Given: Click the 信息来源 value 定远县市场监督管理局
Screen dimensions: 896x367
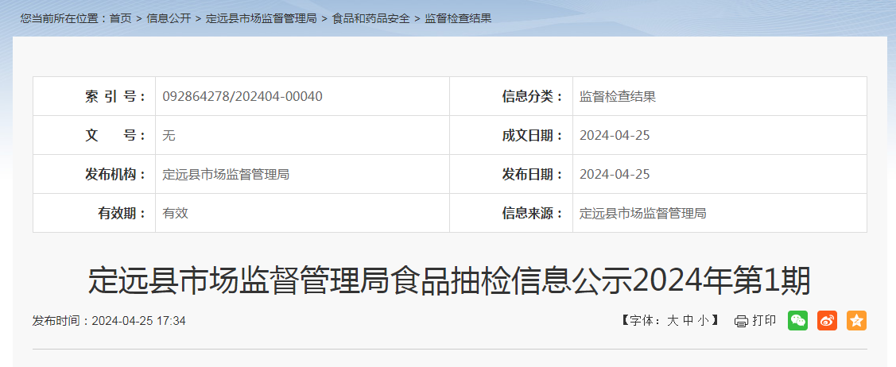Looking at the screenshot, I should 643,213.
